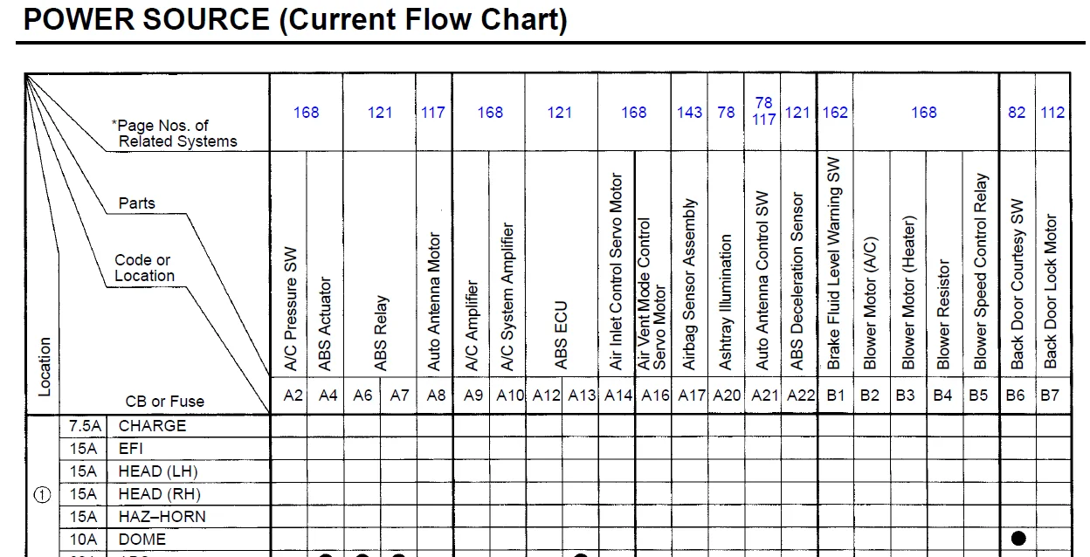Open page 121 link above ABS ECU

559,112
